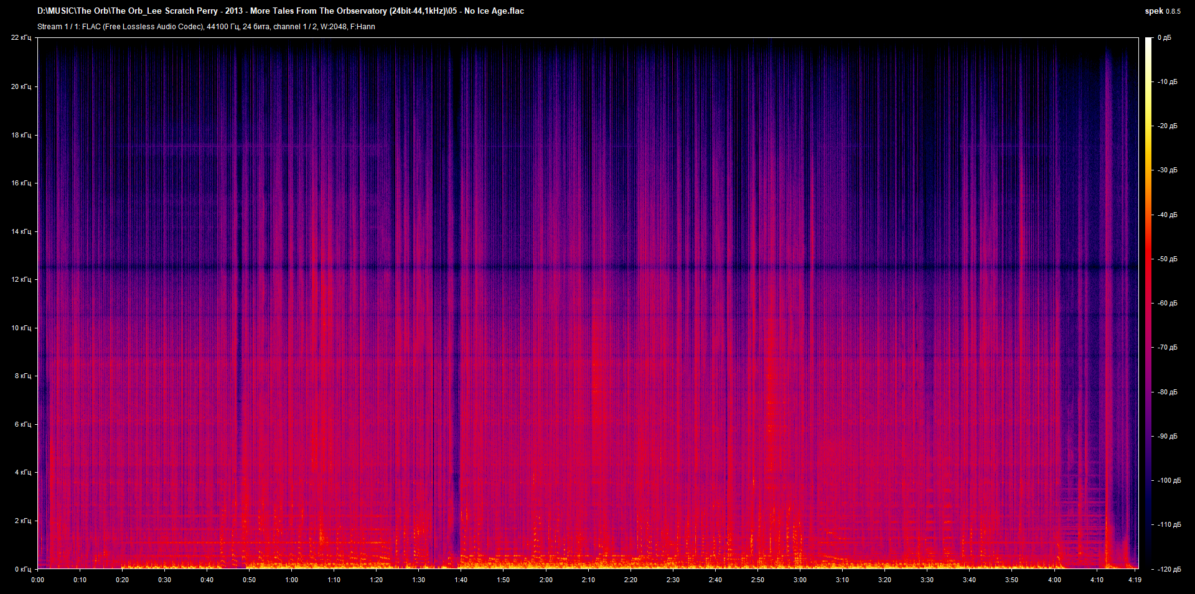This screenshot has height=594, width=1195.
Task: Click the 0:30 time axis label
Action: click(164, 580)
